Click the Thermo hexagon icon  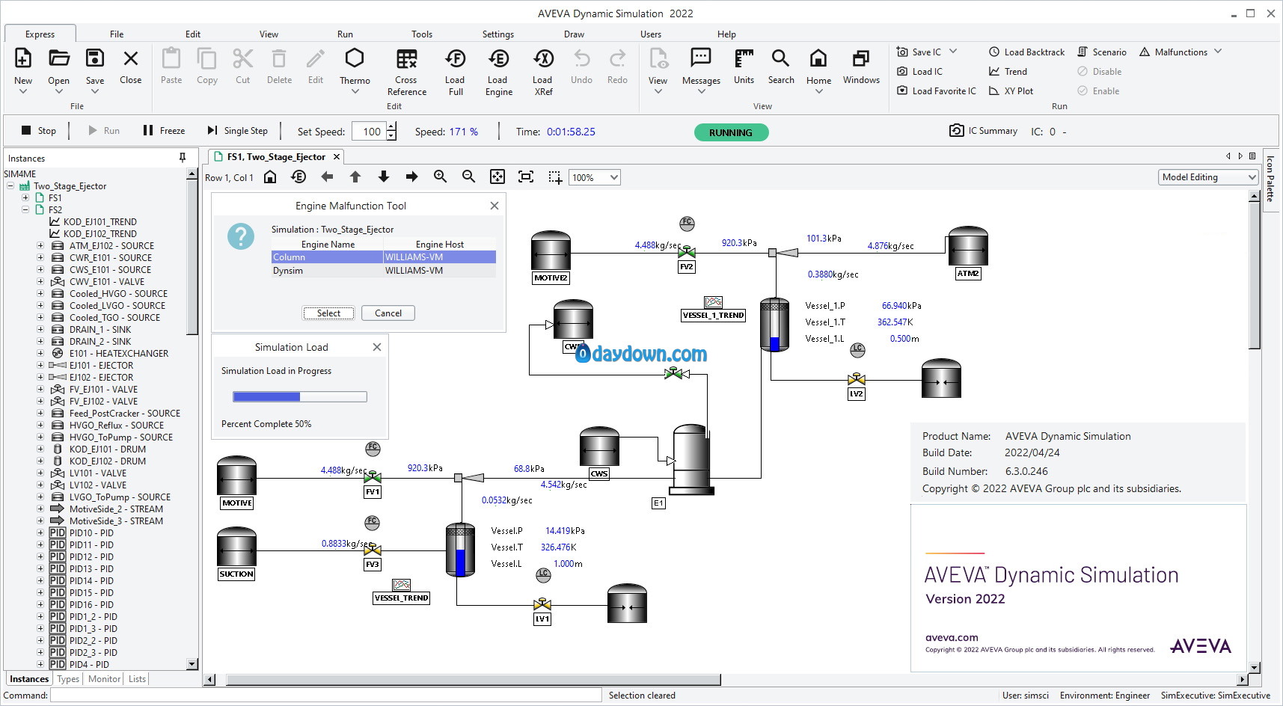[x=355, y=58]
